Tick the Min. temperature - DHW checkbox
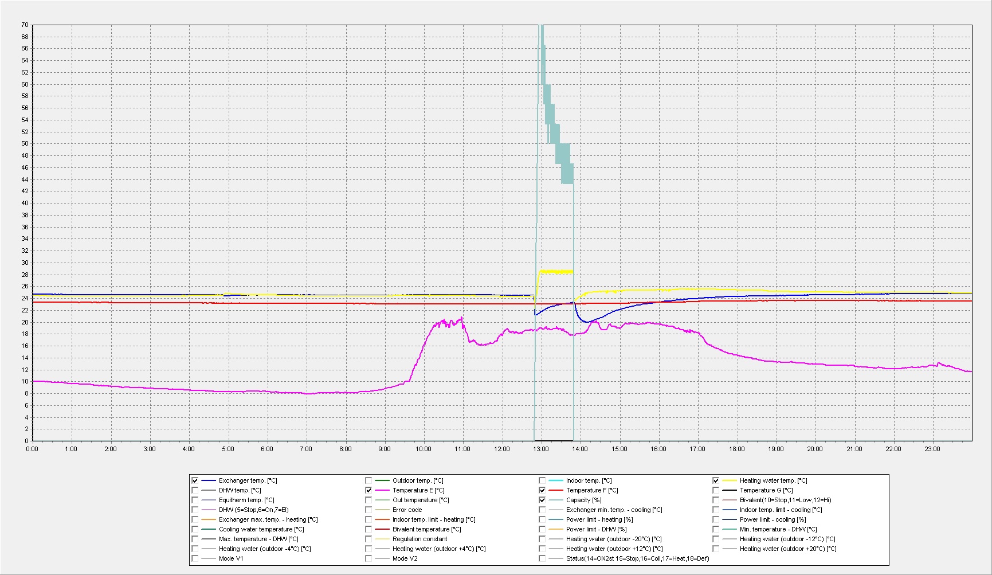 click(716, 529)
